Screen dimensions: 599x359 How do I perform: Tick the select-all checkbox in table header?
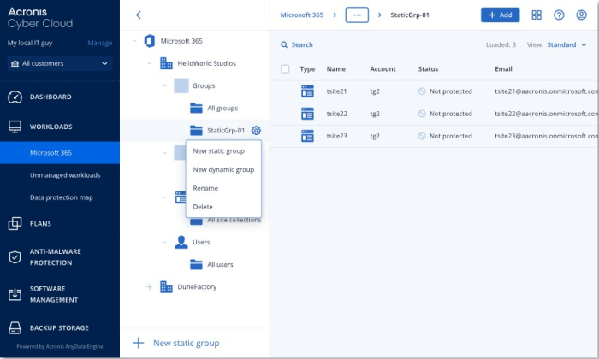tap(285, 69)
